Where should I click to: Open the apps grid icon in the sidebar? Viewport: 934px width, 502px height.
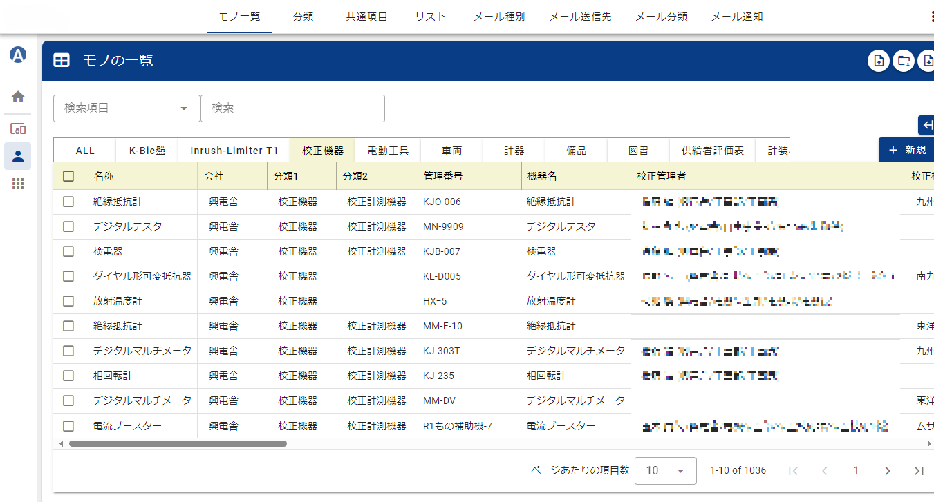click(x=18, y=184)
